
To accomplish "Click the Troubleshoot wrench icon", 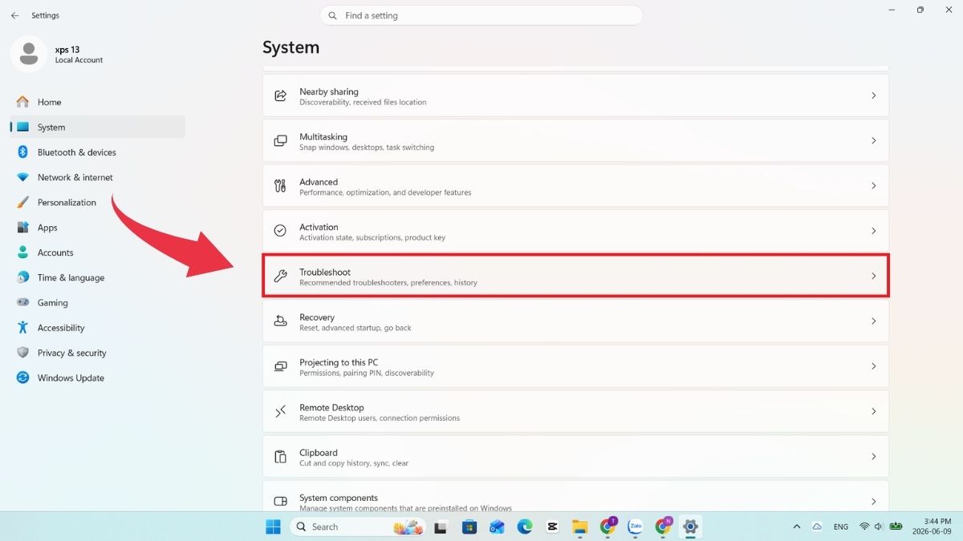I will pyautogui.click(x=280, y=277).
